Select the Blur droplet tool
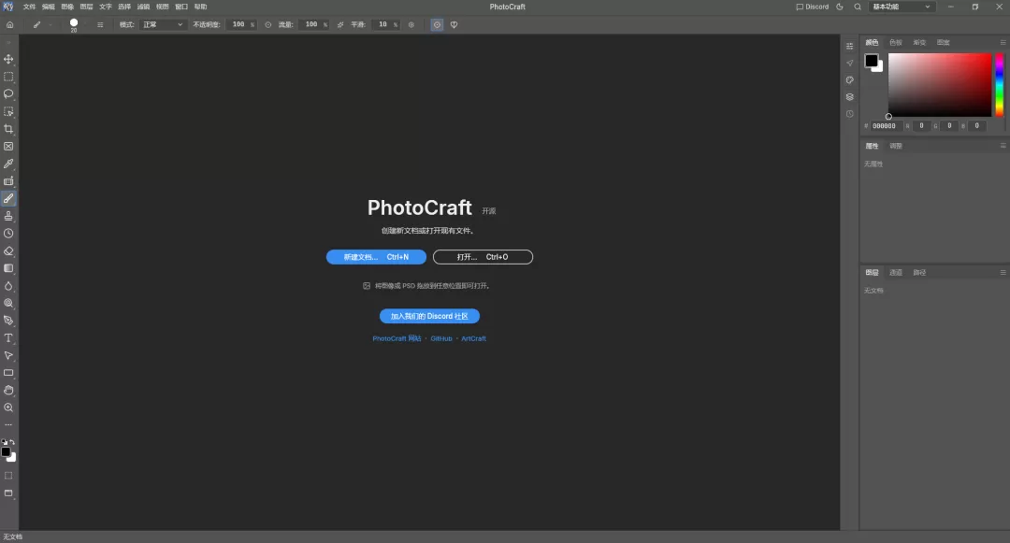 tap(8, 286)
